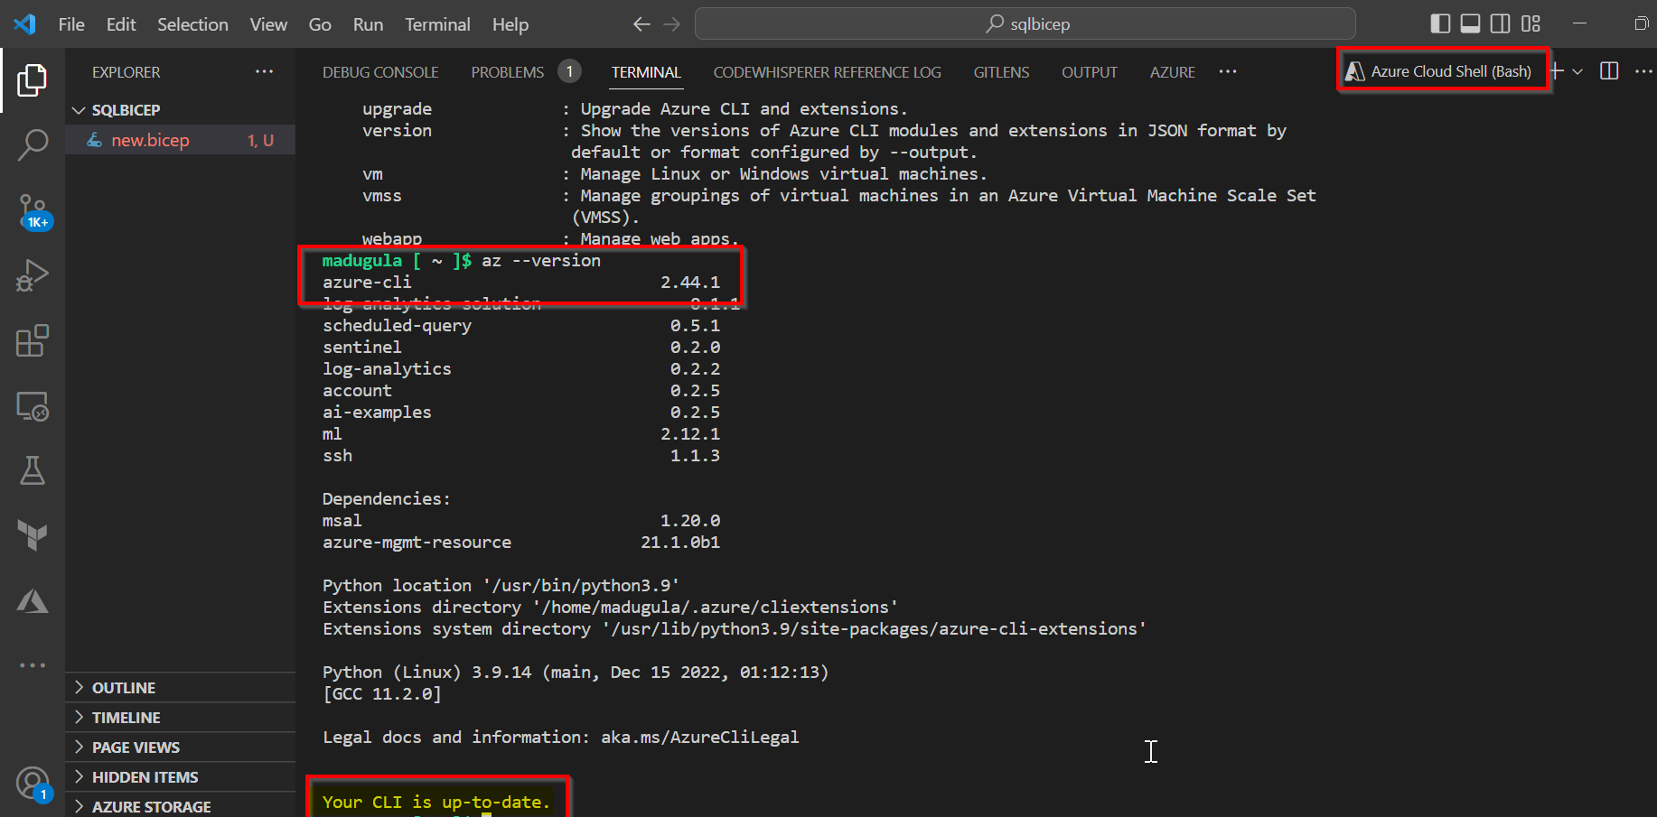Expand the PAGE VIEWS section

[181, 747]
